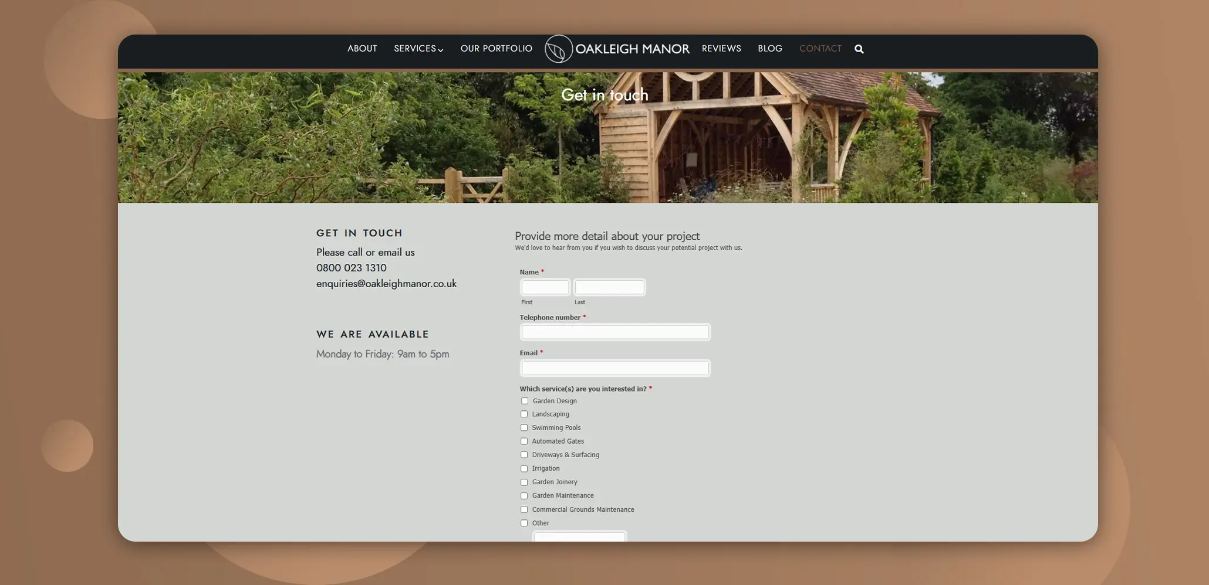Screen dimensions: 1209x585
Task: Expand the Services menu chevron
Action: [441, 50]
